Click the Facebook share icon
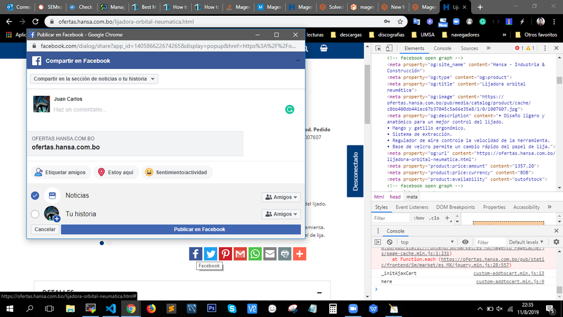The height and width of the screenshot is (317, 563). tap(196, 254)
